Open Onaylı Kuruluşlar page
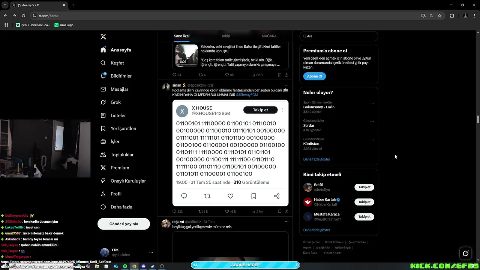 tap(123, 181)
